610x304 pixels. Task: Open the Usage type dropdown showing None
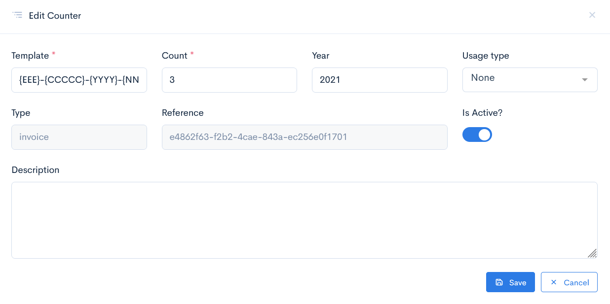(523, 80)
